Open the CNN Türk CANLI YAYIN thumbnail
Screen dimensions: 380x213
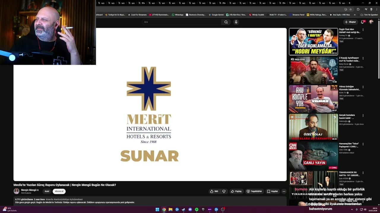click(x=313, y=156)
